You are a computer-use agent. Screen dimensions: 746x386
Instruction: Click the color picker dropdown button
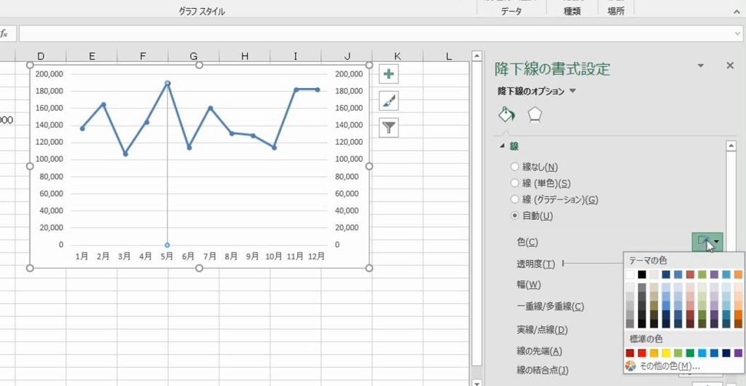click(x=707, y=242)
